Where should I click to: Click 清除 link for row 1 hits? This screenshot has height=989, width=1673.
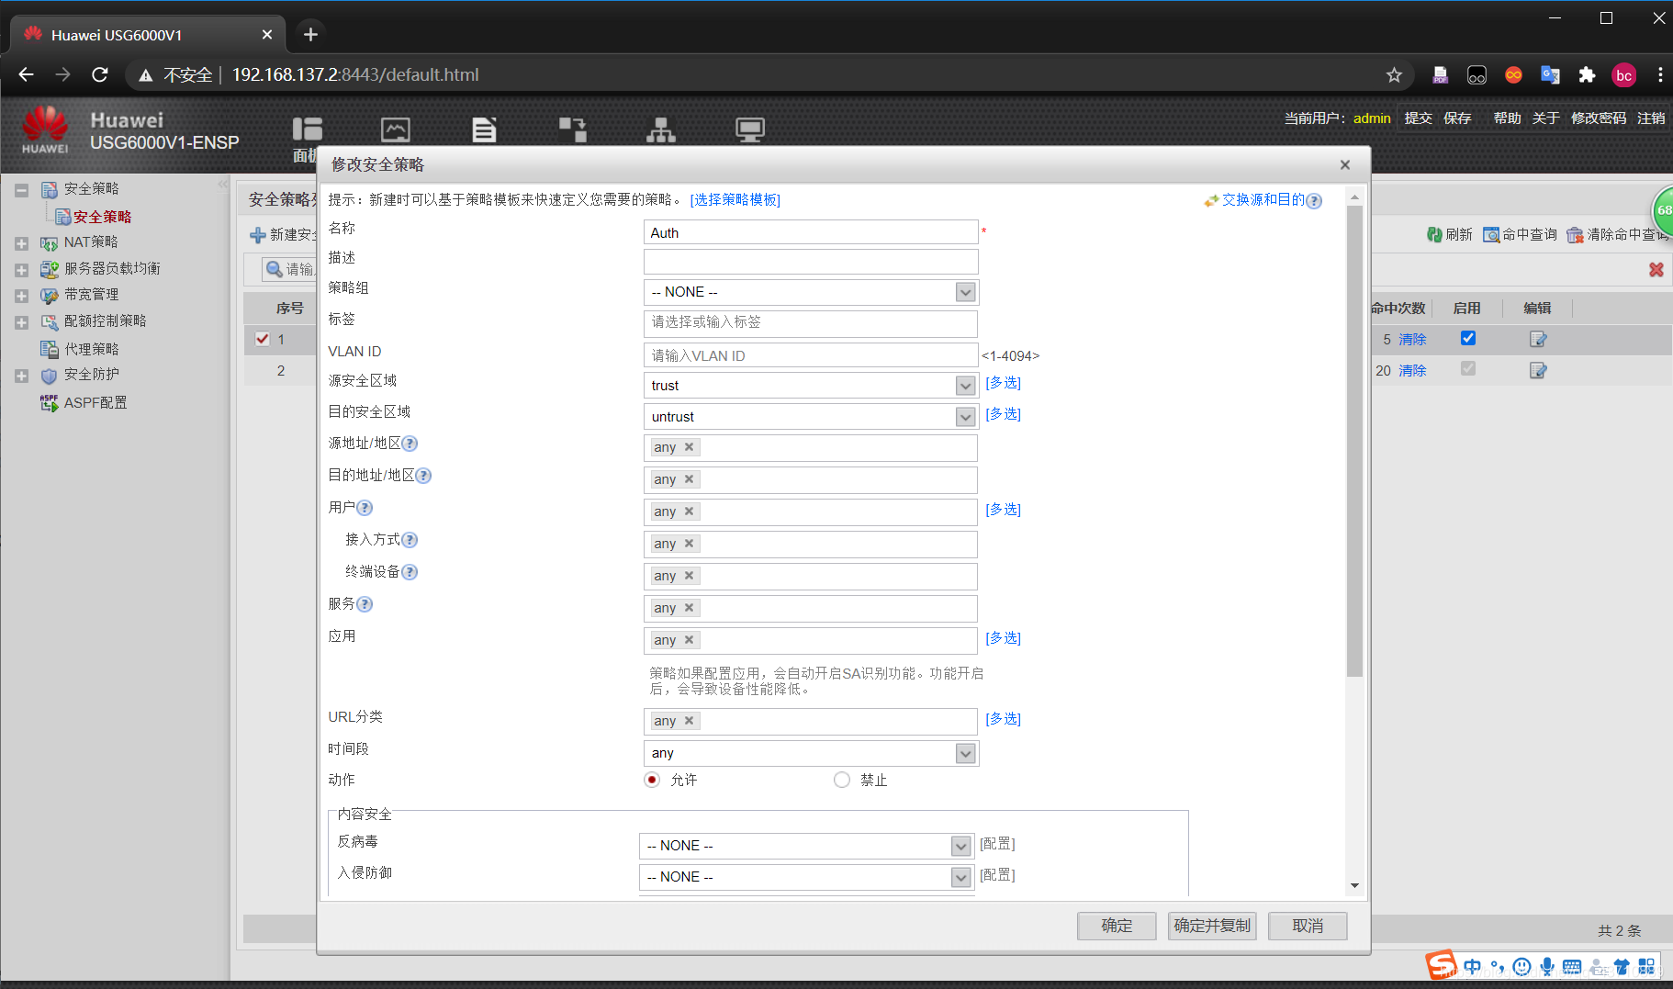1412,340
